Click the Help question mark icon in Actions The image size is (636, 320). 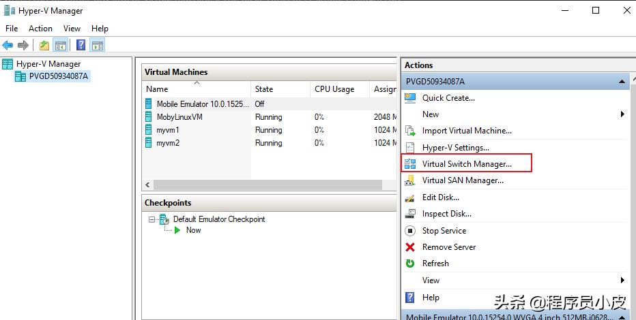(x=410, y=298)
